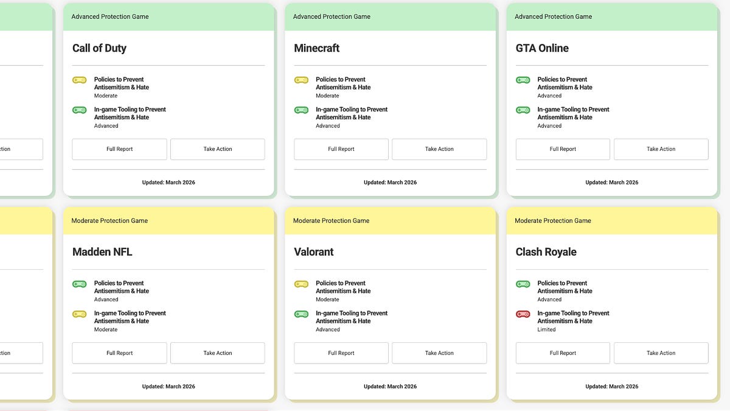
Task: Take Action on the Minecraft card
Action: 439,149
